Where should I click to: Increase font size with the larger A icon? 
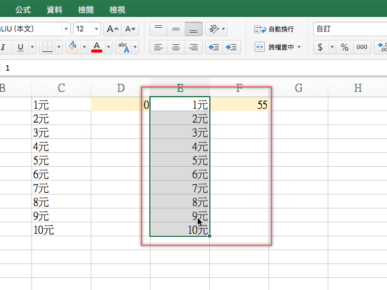[112, 29]
